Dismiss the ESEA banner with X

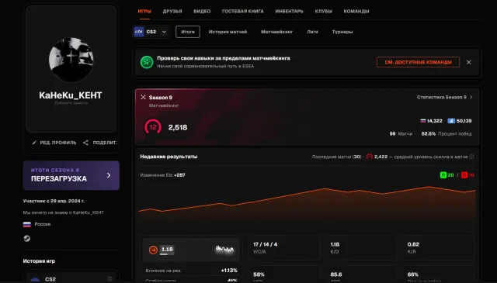pos(468,62)
